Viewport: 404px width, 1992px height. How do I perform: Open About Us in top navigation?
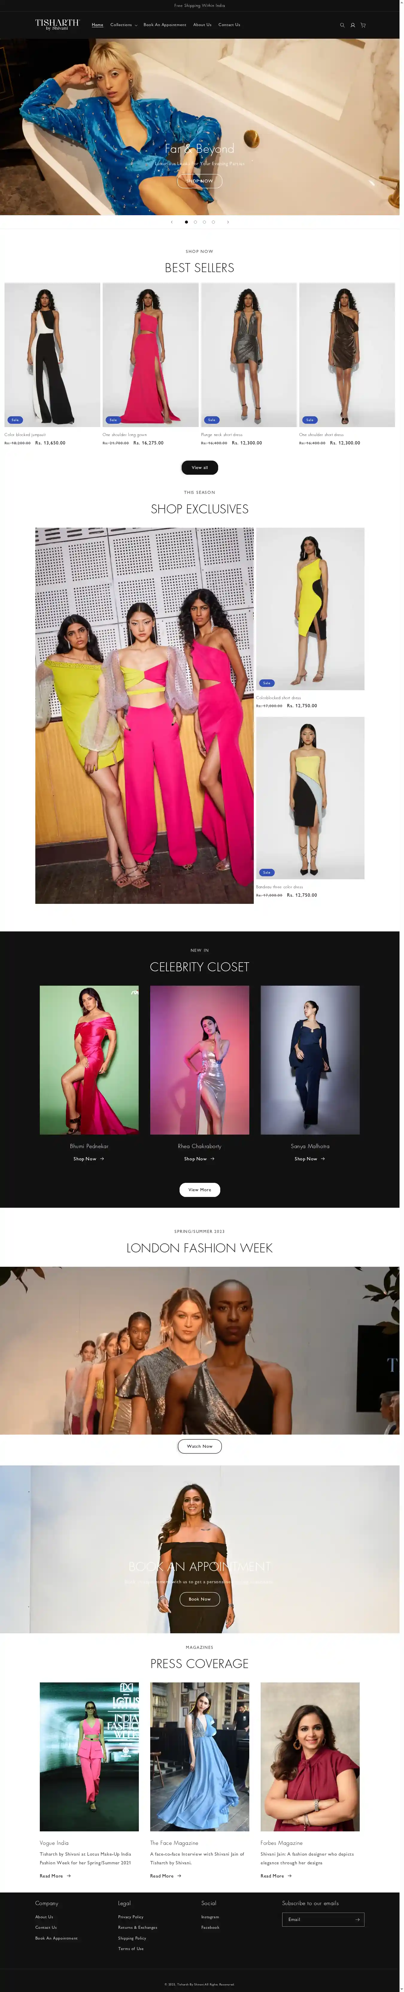202,25
